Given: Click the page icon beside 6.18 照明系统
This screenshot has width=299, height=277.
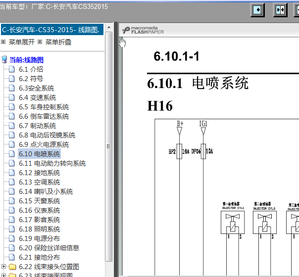Looking at the screenshot, I should click(11, 229).
